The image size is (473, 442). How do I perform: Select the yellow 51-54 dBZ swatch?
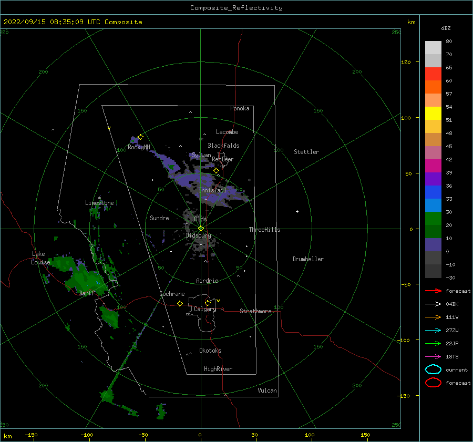[x=433, y=113]
